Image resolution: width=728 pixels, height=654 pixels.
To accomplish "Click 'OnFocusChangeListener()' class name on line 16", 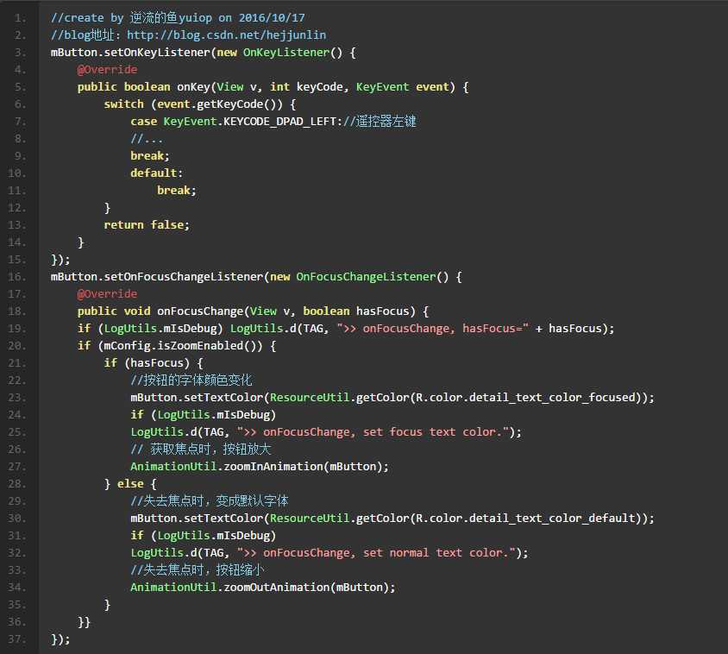I will tap(373, 277).
